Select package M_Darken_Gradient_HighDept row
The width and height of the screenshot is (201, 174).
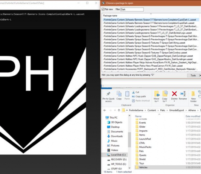click(151, 63)
